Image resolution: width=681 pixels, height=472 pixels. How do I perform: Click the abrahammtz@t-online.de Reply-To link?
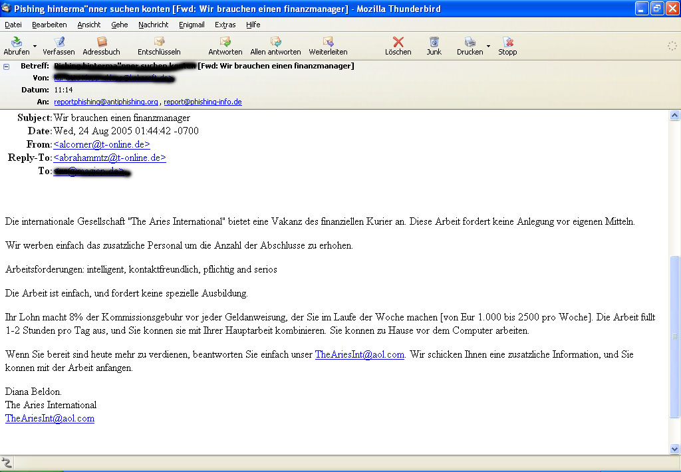click(x=110, y=158)
